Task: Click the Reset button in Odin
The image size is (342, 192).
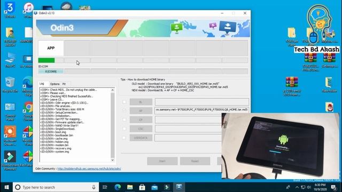Action: click(x=195, y=161)
